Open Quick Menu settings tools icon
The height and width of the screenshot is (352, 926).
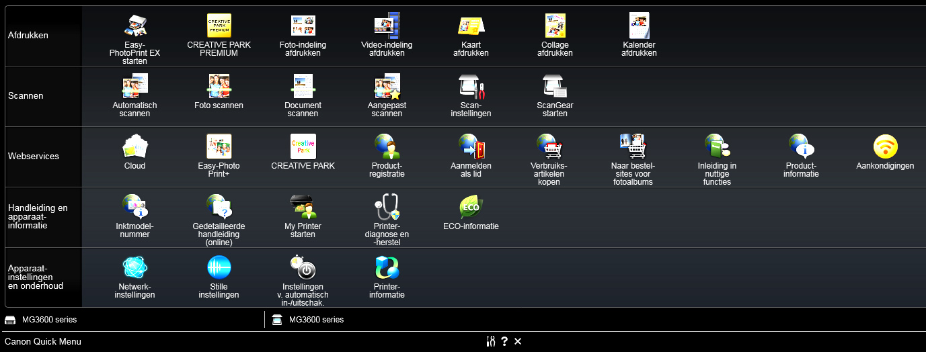point(490,341)
